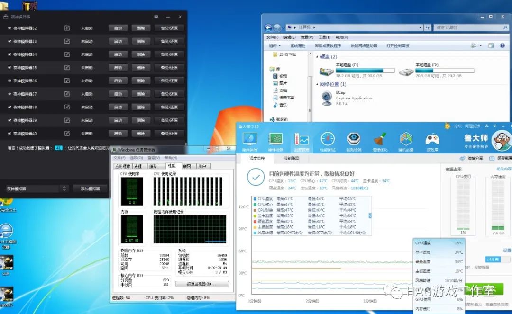This screenshot has width=512, height=314.
Task: Click the Forward arrow in the Computer window
Action: point(277,27)
